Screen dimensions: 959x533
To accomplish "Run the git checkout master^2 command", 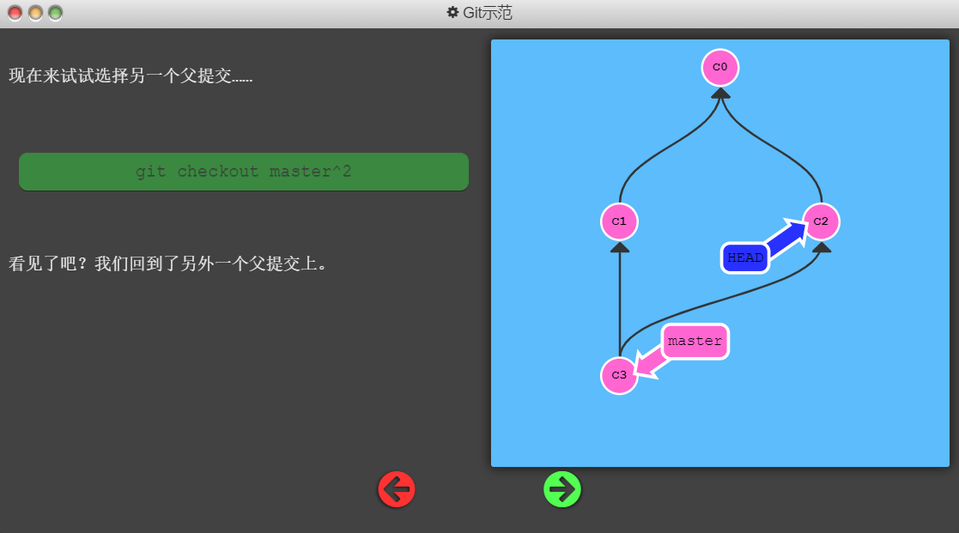I will click(244, 172).
